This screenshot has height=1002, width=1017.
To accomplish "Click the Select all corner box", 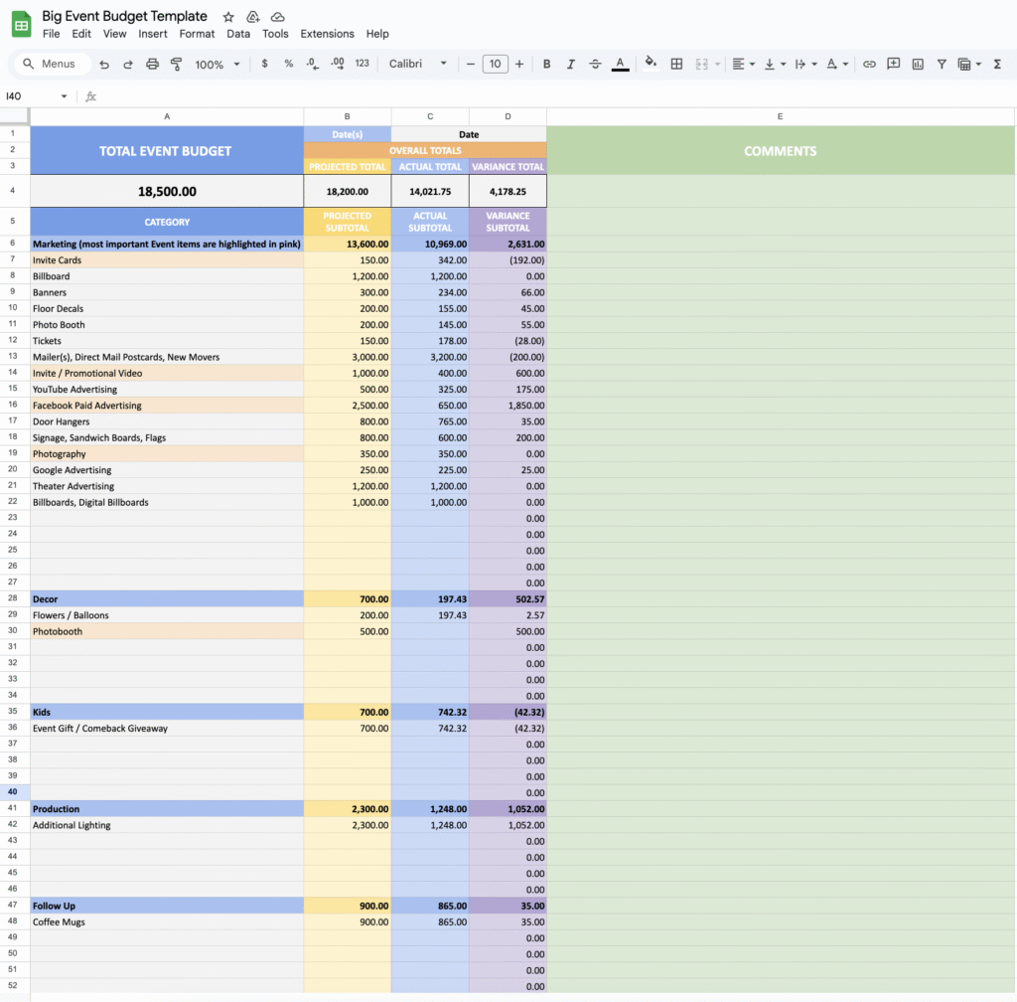I will [14, 116].
